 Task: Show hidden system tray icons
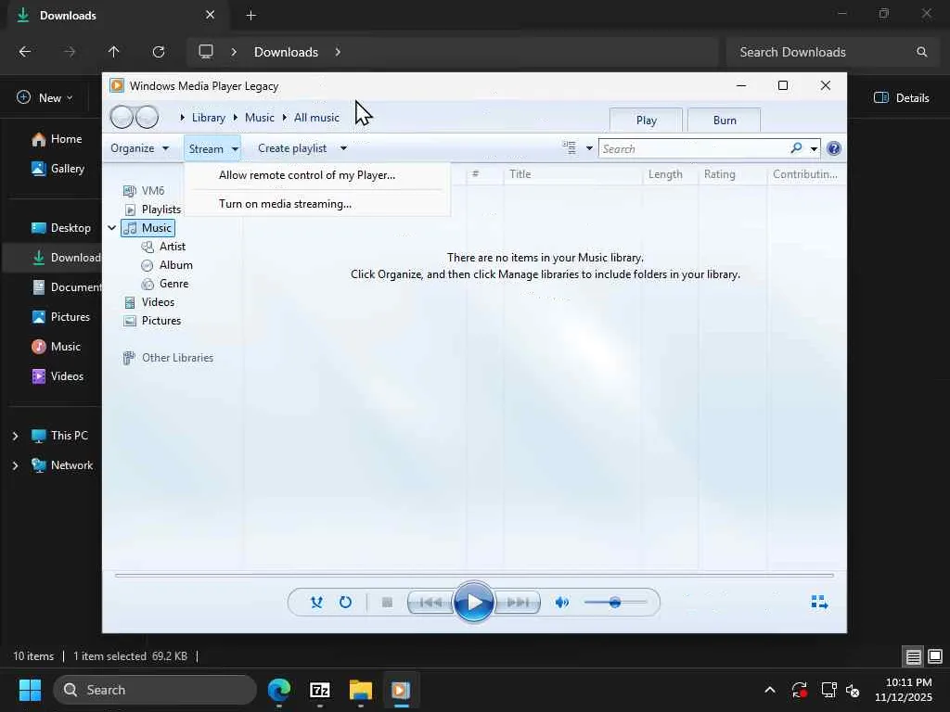(769, 690)
